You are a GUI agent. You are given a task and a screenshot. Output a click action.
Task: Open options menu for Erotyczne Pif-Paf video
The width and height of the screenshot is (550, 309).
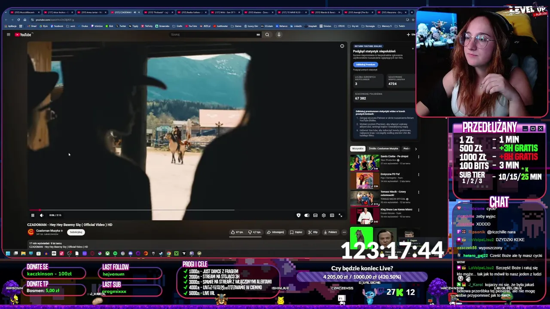[419, 175]
